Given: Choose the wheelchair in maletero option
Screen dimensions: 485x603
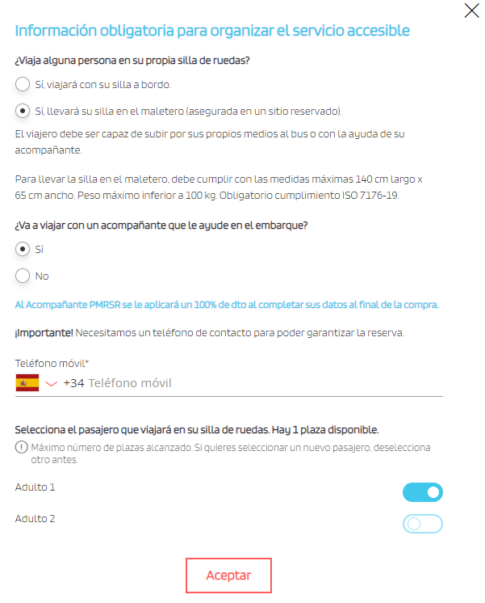Looking at the screenshot, I should [x=23, y=111].
